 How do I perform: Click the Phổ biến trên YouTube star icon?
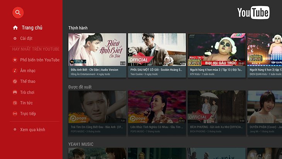[x=15, y=60]
